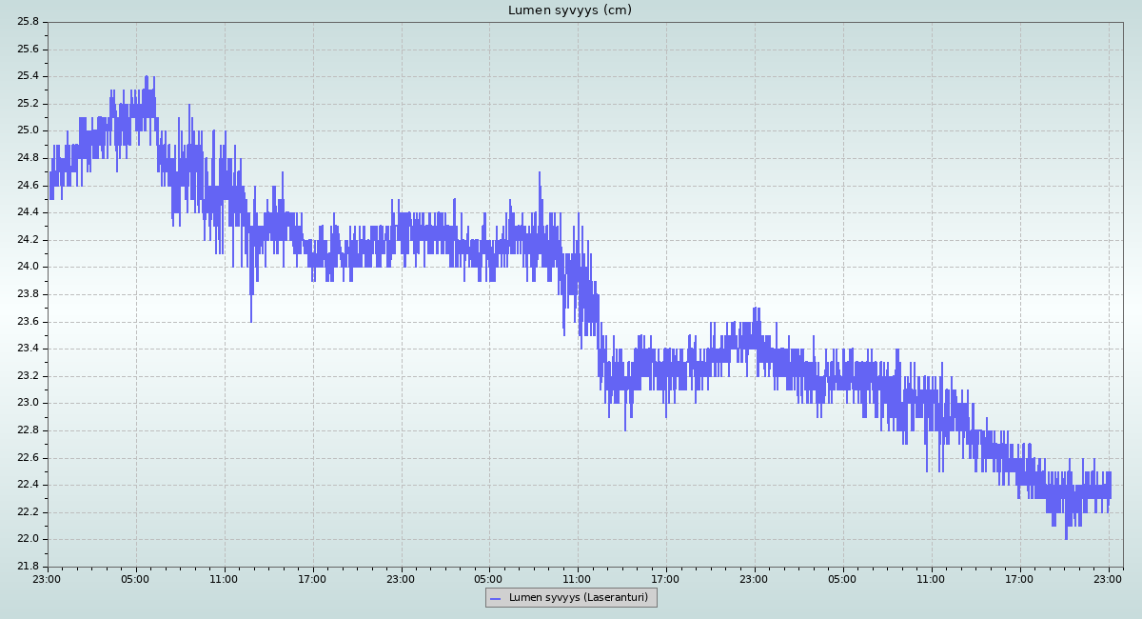The width and height of the screenshot is (1142, 619).
Task: Click the highest peak of the depth curve near 25.4
Action: [x=147, y=77]
